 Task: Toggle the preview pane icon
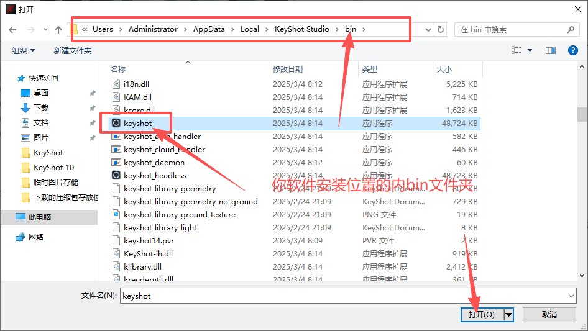[x=551, y=50]
